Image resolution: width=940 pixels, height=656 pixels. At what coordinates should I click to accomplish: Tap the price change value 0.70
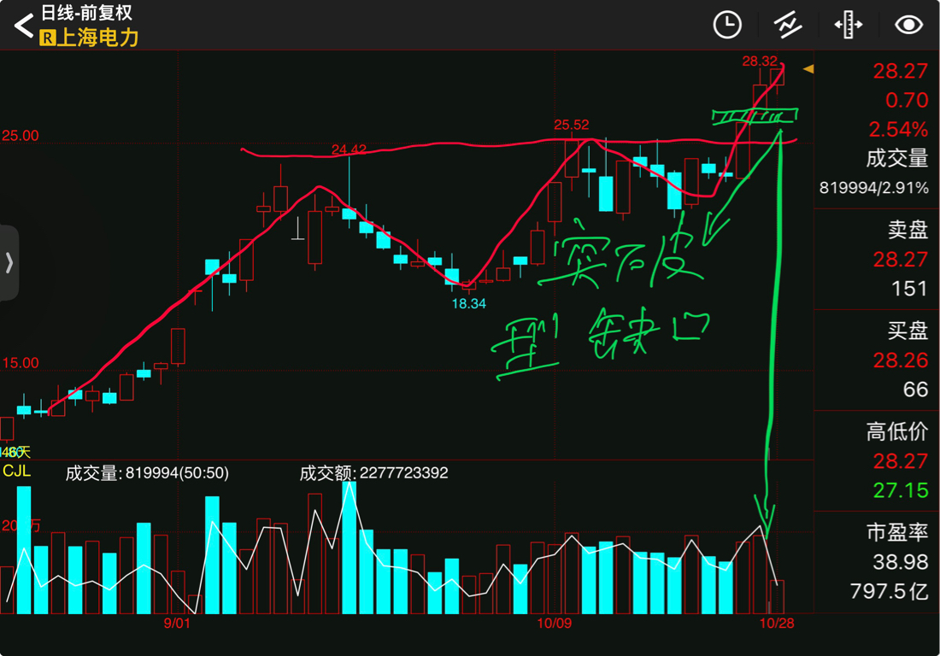coord(907,100)
